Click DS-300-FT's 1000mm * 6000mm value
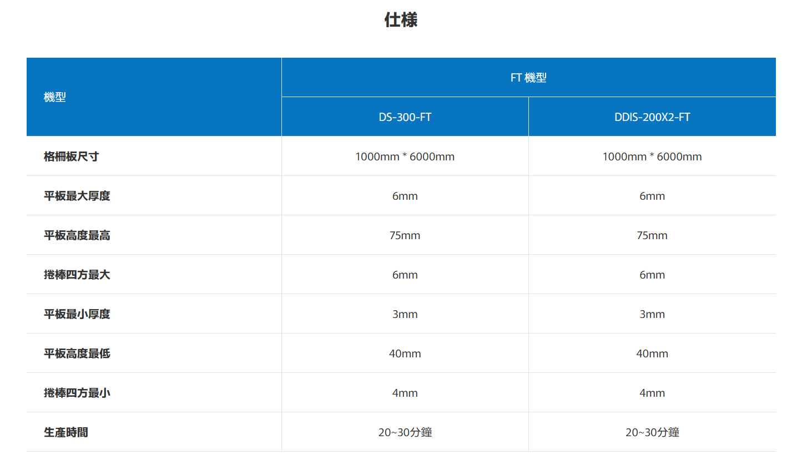This screenshot has width=802, height=470. pos(405,156)
